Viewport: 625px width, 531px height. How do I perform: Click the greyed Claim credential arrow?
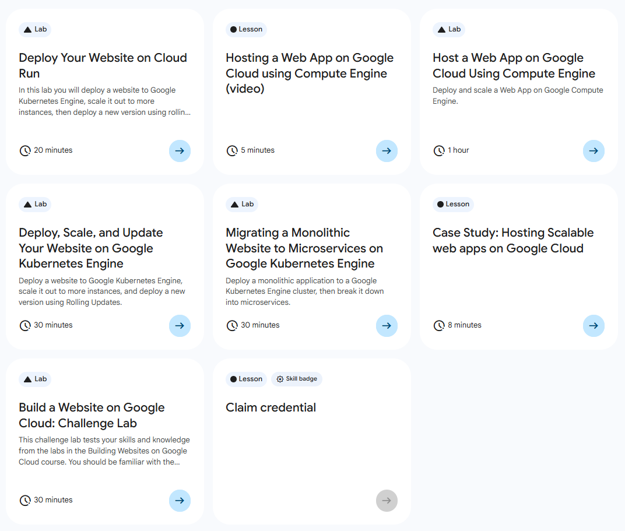[x=387, y=501]
